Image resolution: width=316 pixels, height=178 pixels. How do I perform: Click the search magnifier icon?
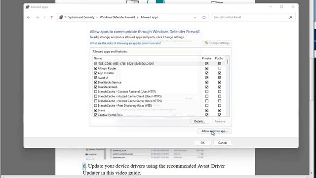[x=290, y=17]
